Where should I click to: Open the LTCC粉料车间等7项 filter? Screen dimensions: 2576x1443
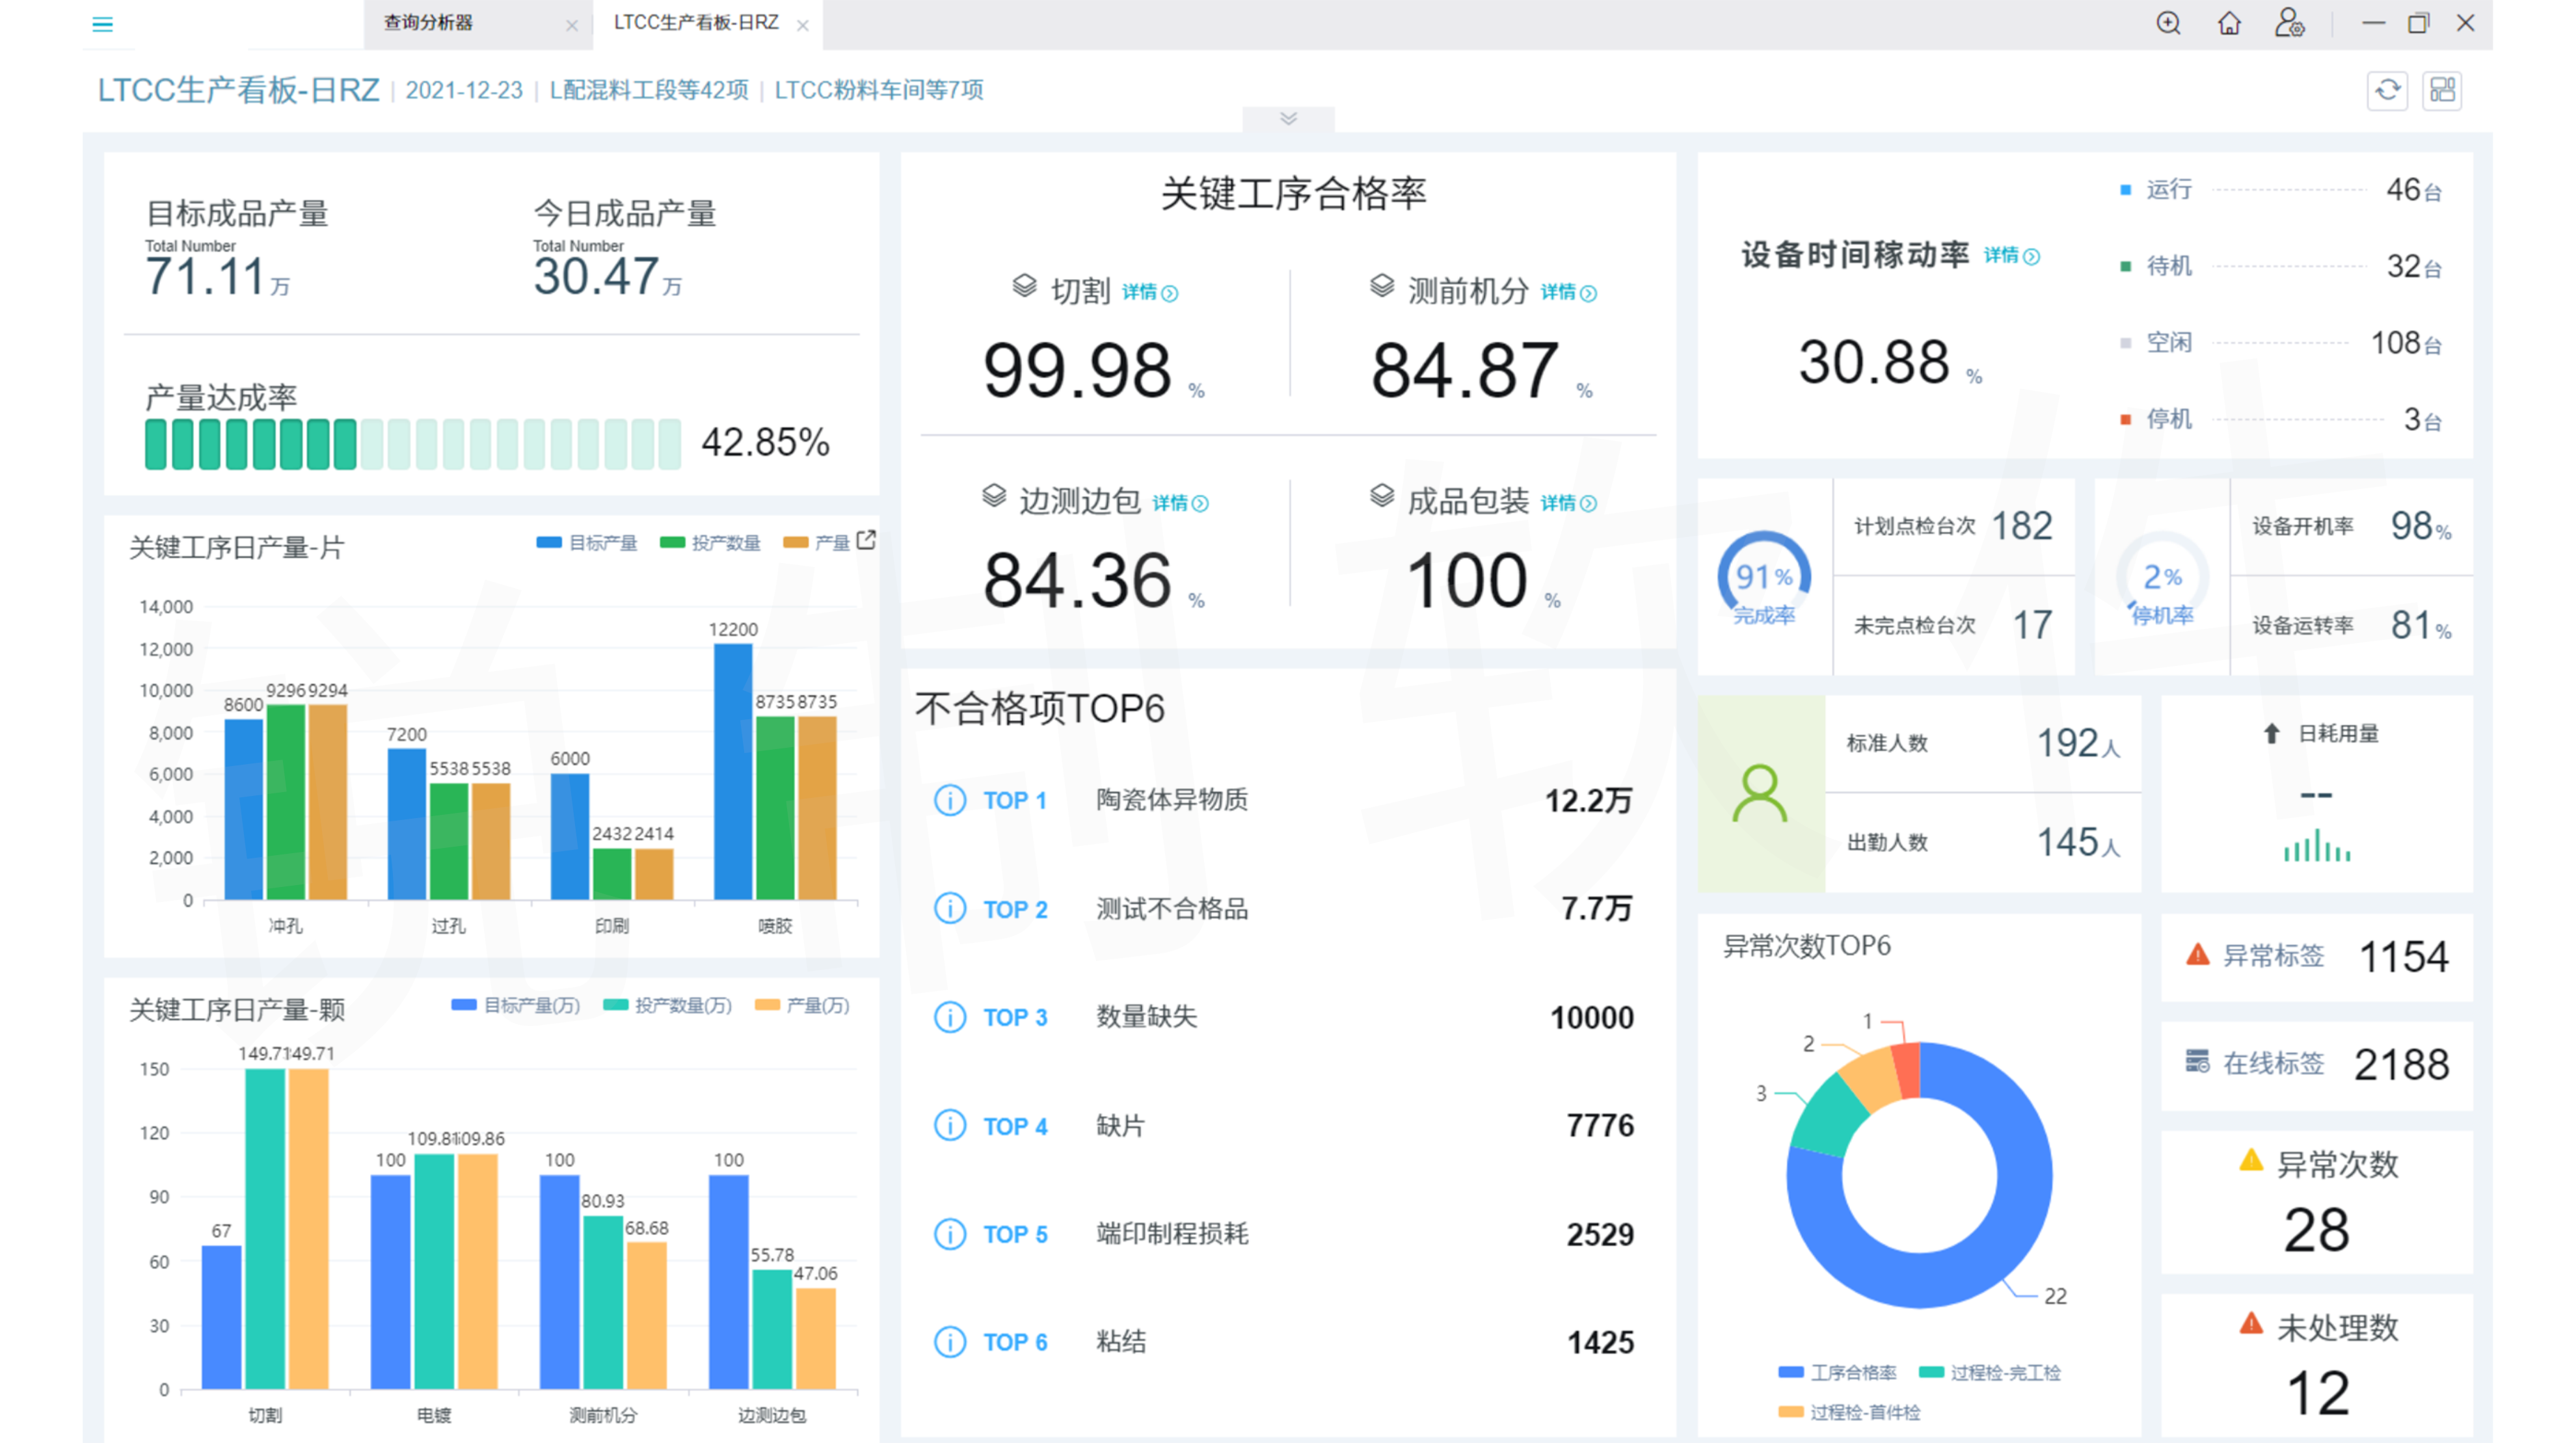tap(878, 90)
